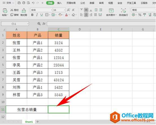The height and width of the screenshot is (125, 156).
Task: Open the font size dropdown (16)
Action: pos(65,10)
